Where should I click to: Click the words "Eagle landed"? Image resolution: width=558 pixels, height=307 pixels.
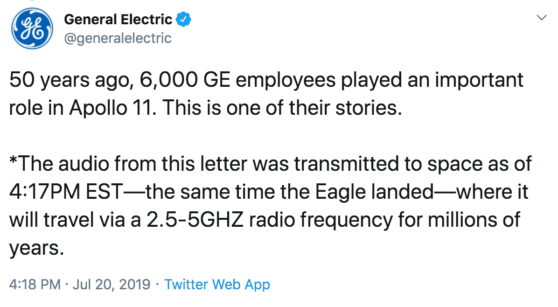[x=374, y=192]
